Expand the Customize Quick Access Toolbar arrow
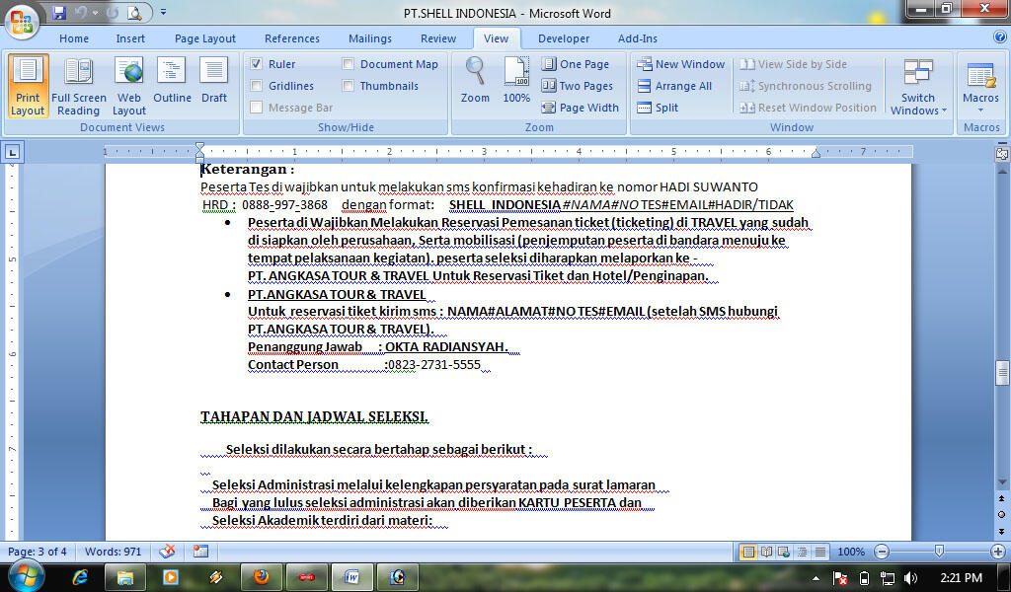Viewport: 1011px width, 592px height. coord(163,12)
